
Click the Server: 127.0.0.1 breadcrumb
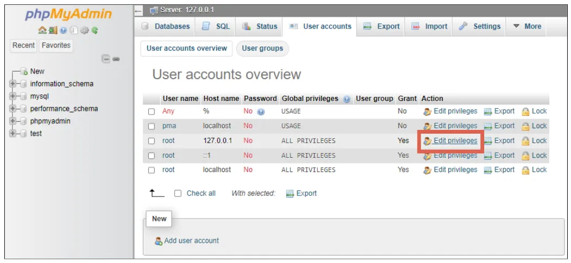[187, 10]
